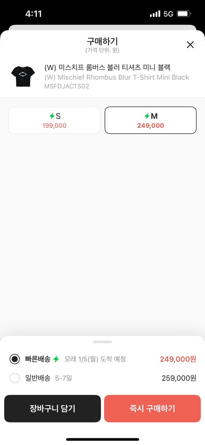Select the 빠른배송 radio button
205x445 pixels.
tap(14, 359)
